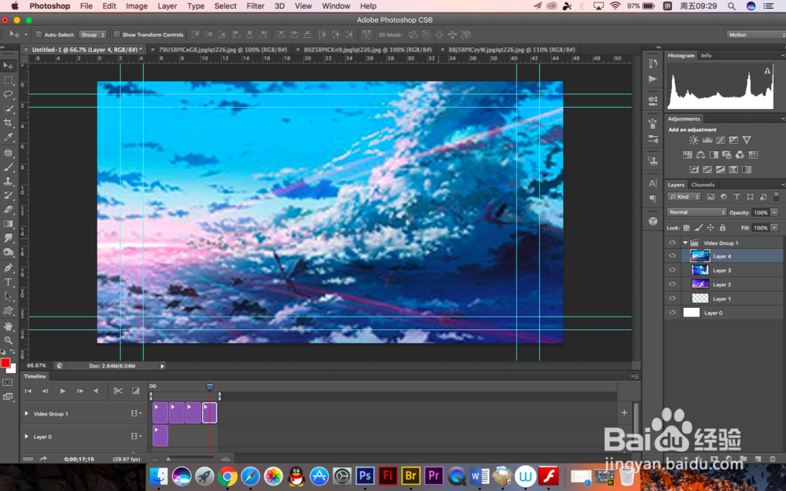Mute audio playback in Timeline

[x=96, y=390]
